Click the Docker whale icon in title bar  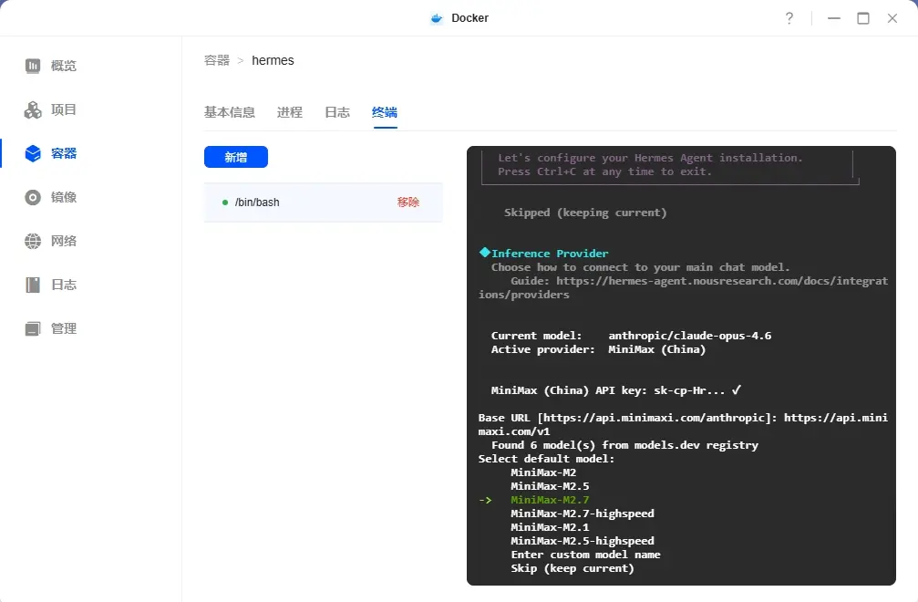[x=435, y=17]
